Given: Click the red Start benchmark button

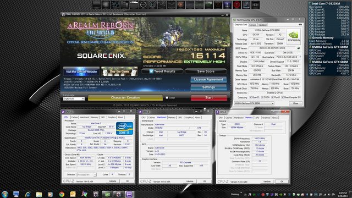Looking at the screenshot, I should [209, 98].
